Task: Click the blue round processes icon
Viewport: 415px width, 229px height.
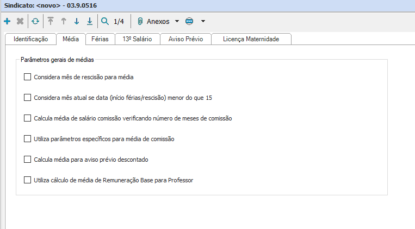Action: click(x=189, y=22)
